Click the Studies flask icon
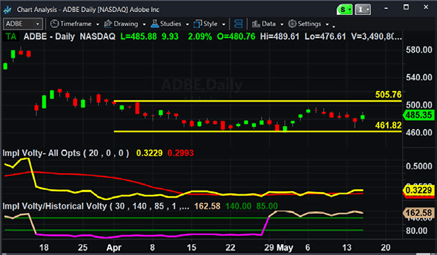Image resolution: width=437 pixels, height=255 pixels. pos(155,24)
